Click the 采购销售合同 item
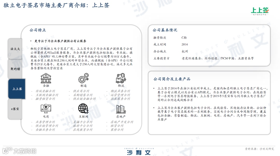Image resolution: width=280 pixels, height=156 pixels. tap(83, 95)
